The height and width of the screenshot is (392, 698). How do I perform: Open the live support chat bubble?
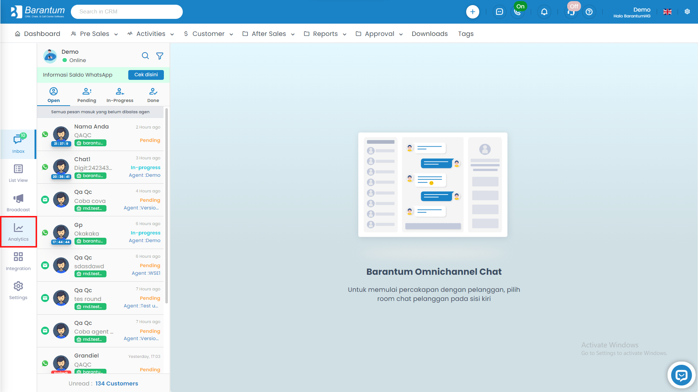681,375
